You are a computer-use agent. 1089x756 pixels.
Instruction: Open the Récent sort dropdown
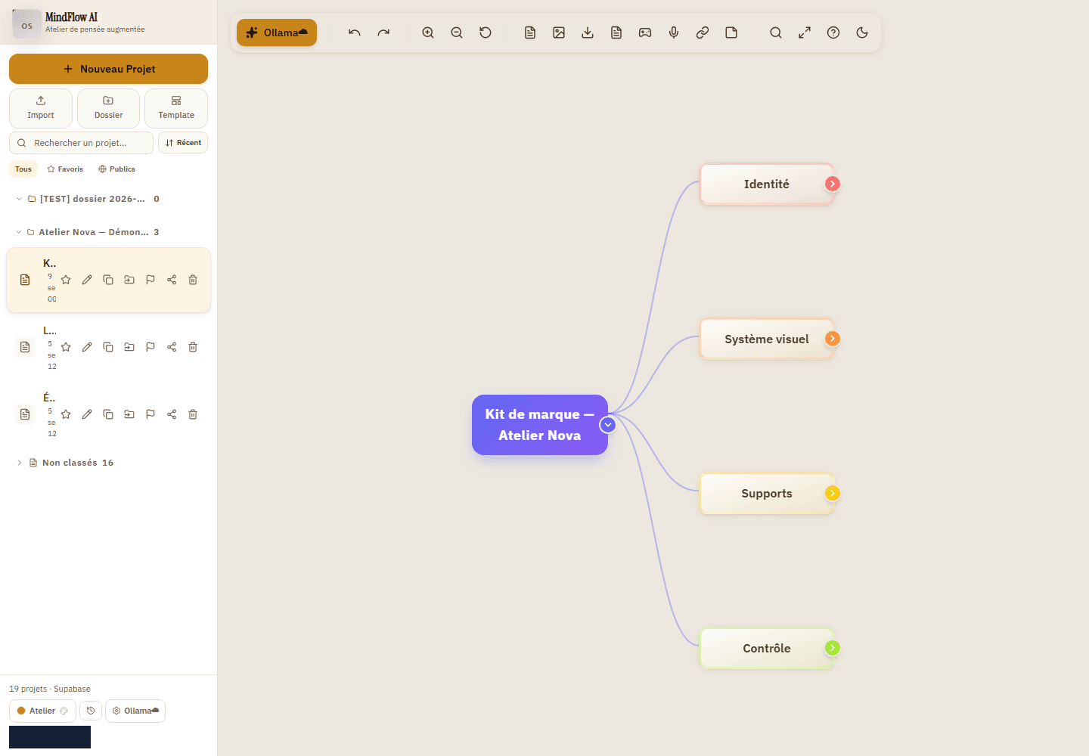tap(183, 143)
